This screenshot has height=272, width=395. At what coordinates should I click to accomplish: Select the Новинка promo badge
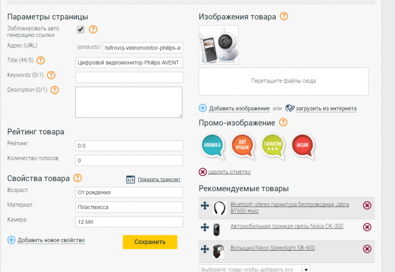213,146
